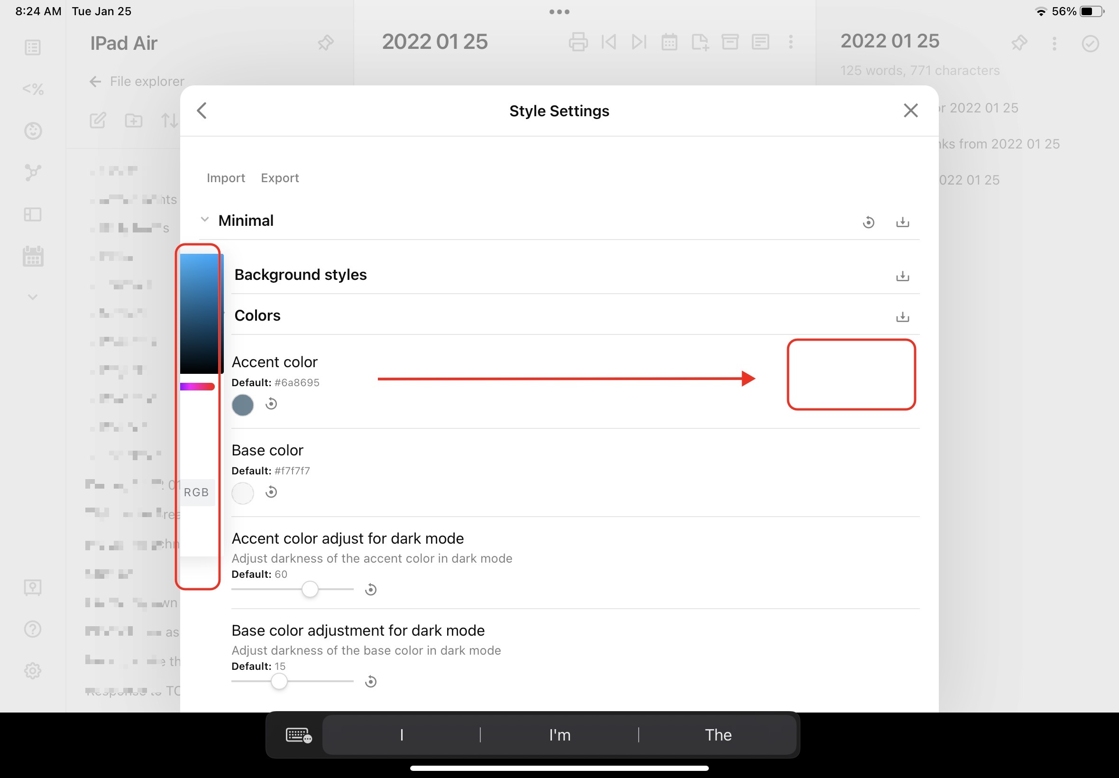Toggle RGB color input mode
Image resolution: width=1119 pixels, height=778 pixels.
tap(196, 492)
